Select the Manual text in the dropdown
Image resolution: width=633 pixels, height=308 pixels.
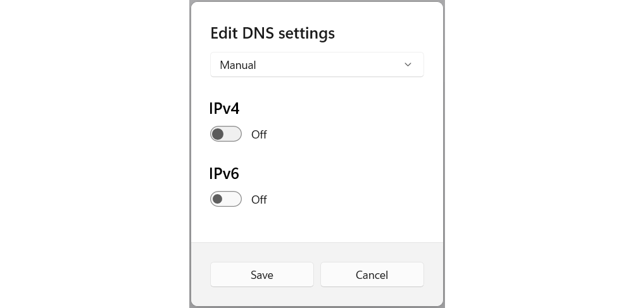pos(238,65)
